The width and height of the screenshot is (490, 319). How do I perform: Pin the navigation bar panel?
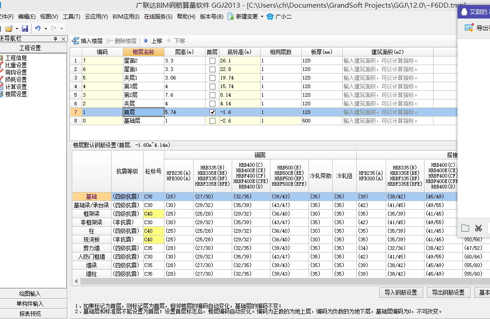[55, 39]
